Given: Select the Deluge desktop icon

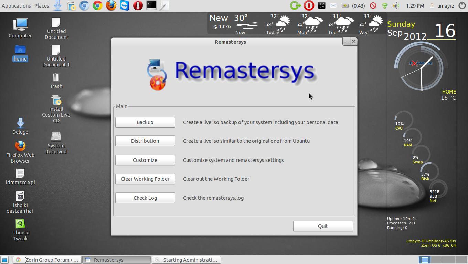Looking at the screenshot, I should [x=20, y=126].
